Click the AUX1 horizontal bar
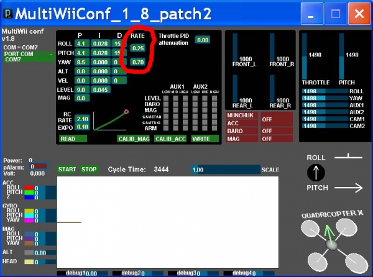373x277 pixels. pos(325,105)
